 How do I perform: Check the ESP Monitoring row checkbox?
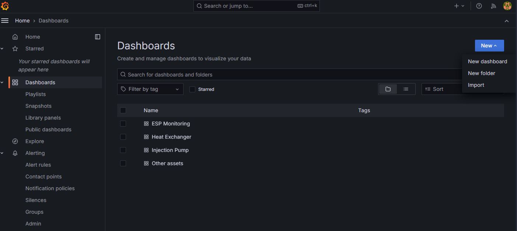pyautogui.click(x=123, y=124)
